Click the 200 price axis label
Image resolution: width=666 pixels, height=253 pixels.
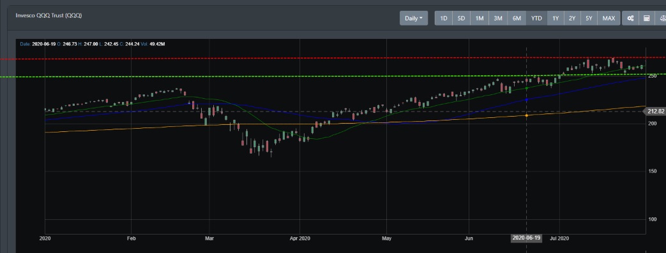click(652, 124)
